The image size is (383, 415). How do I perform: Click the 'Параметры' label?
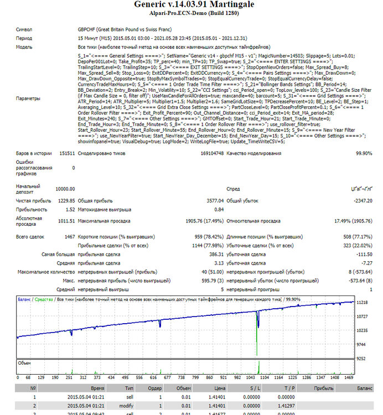tap(28, 98)
